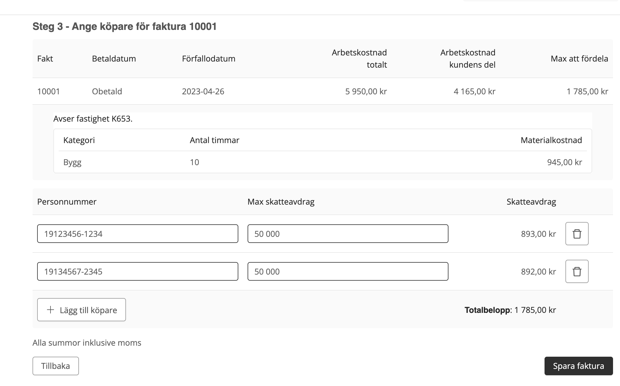Screen dimensions: 620x386
Task: Focus the personnummer field 19134567-2345
Action: point(138,271)
